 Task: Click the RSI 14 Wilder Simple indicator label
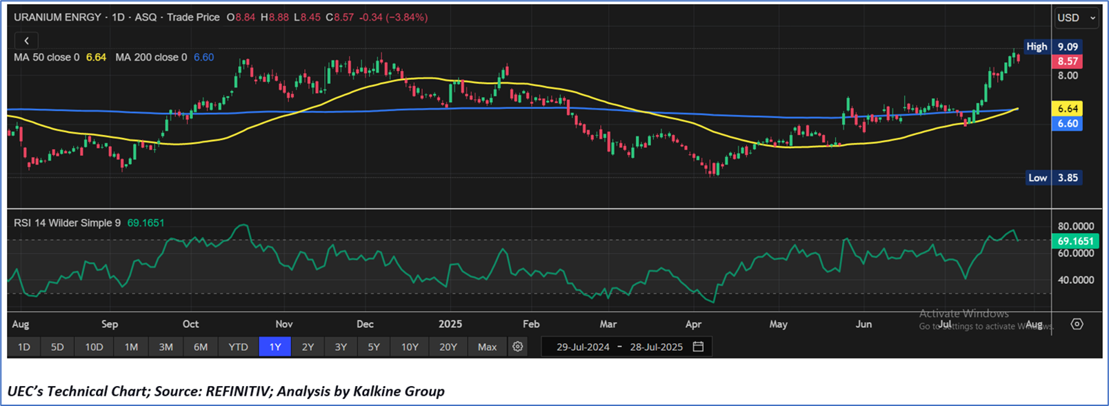pos(68,223)
